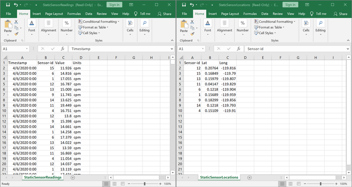Open Name Box dropdown arrow in StaticSensorReadings

click(27, 49)
